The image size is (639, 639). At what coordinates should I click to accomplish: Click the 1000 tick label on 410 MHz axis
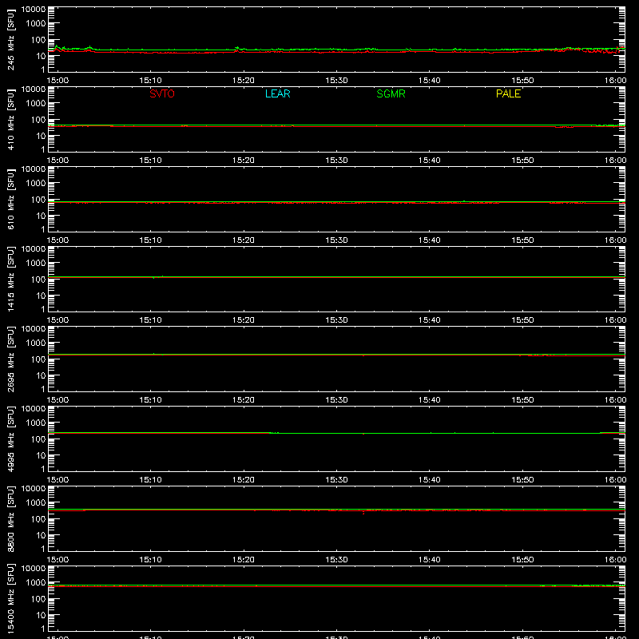point(36,104)
